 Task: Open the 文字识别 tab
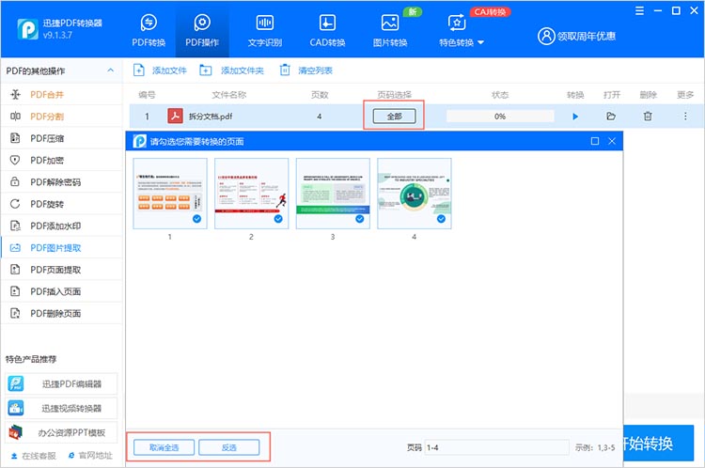(265, 31)
